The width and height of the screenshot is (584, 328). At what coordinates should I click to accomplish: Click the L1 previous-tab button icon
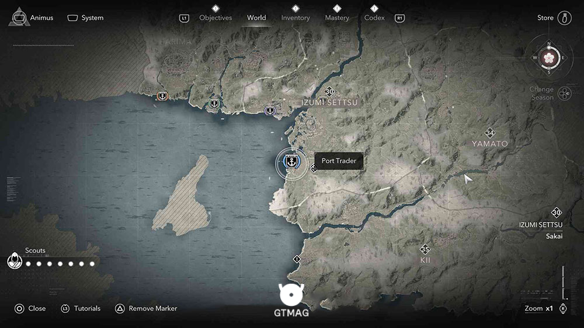pos(184,18)
